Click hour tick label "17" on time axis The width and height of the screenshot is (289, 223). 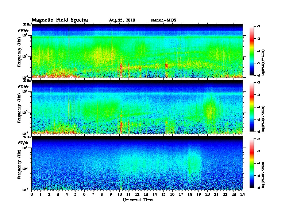click(181, 194)
